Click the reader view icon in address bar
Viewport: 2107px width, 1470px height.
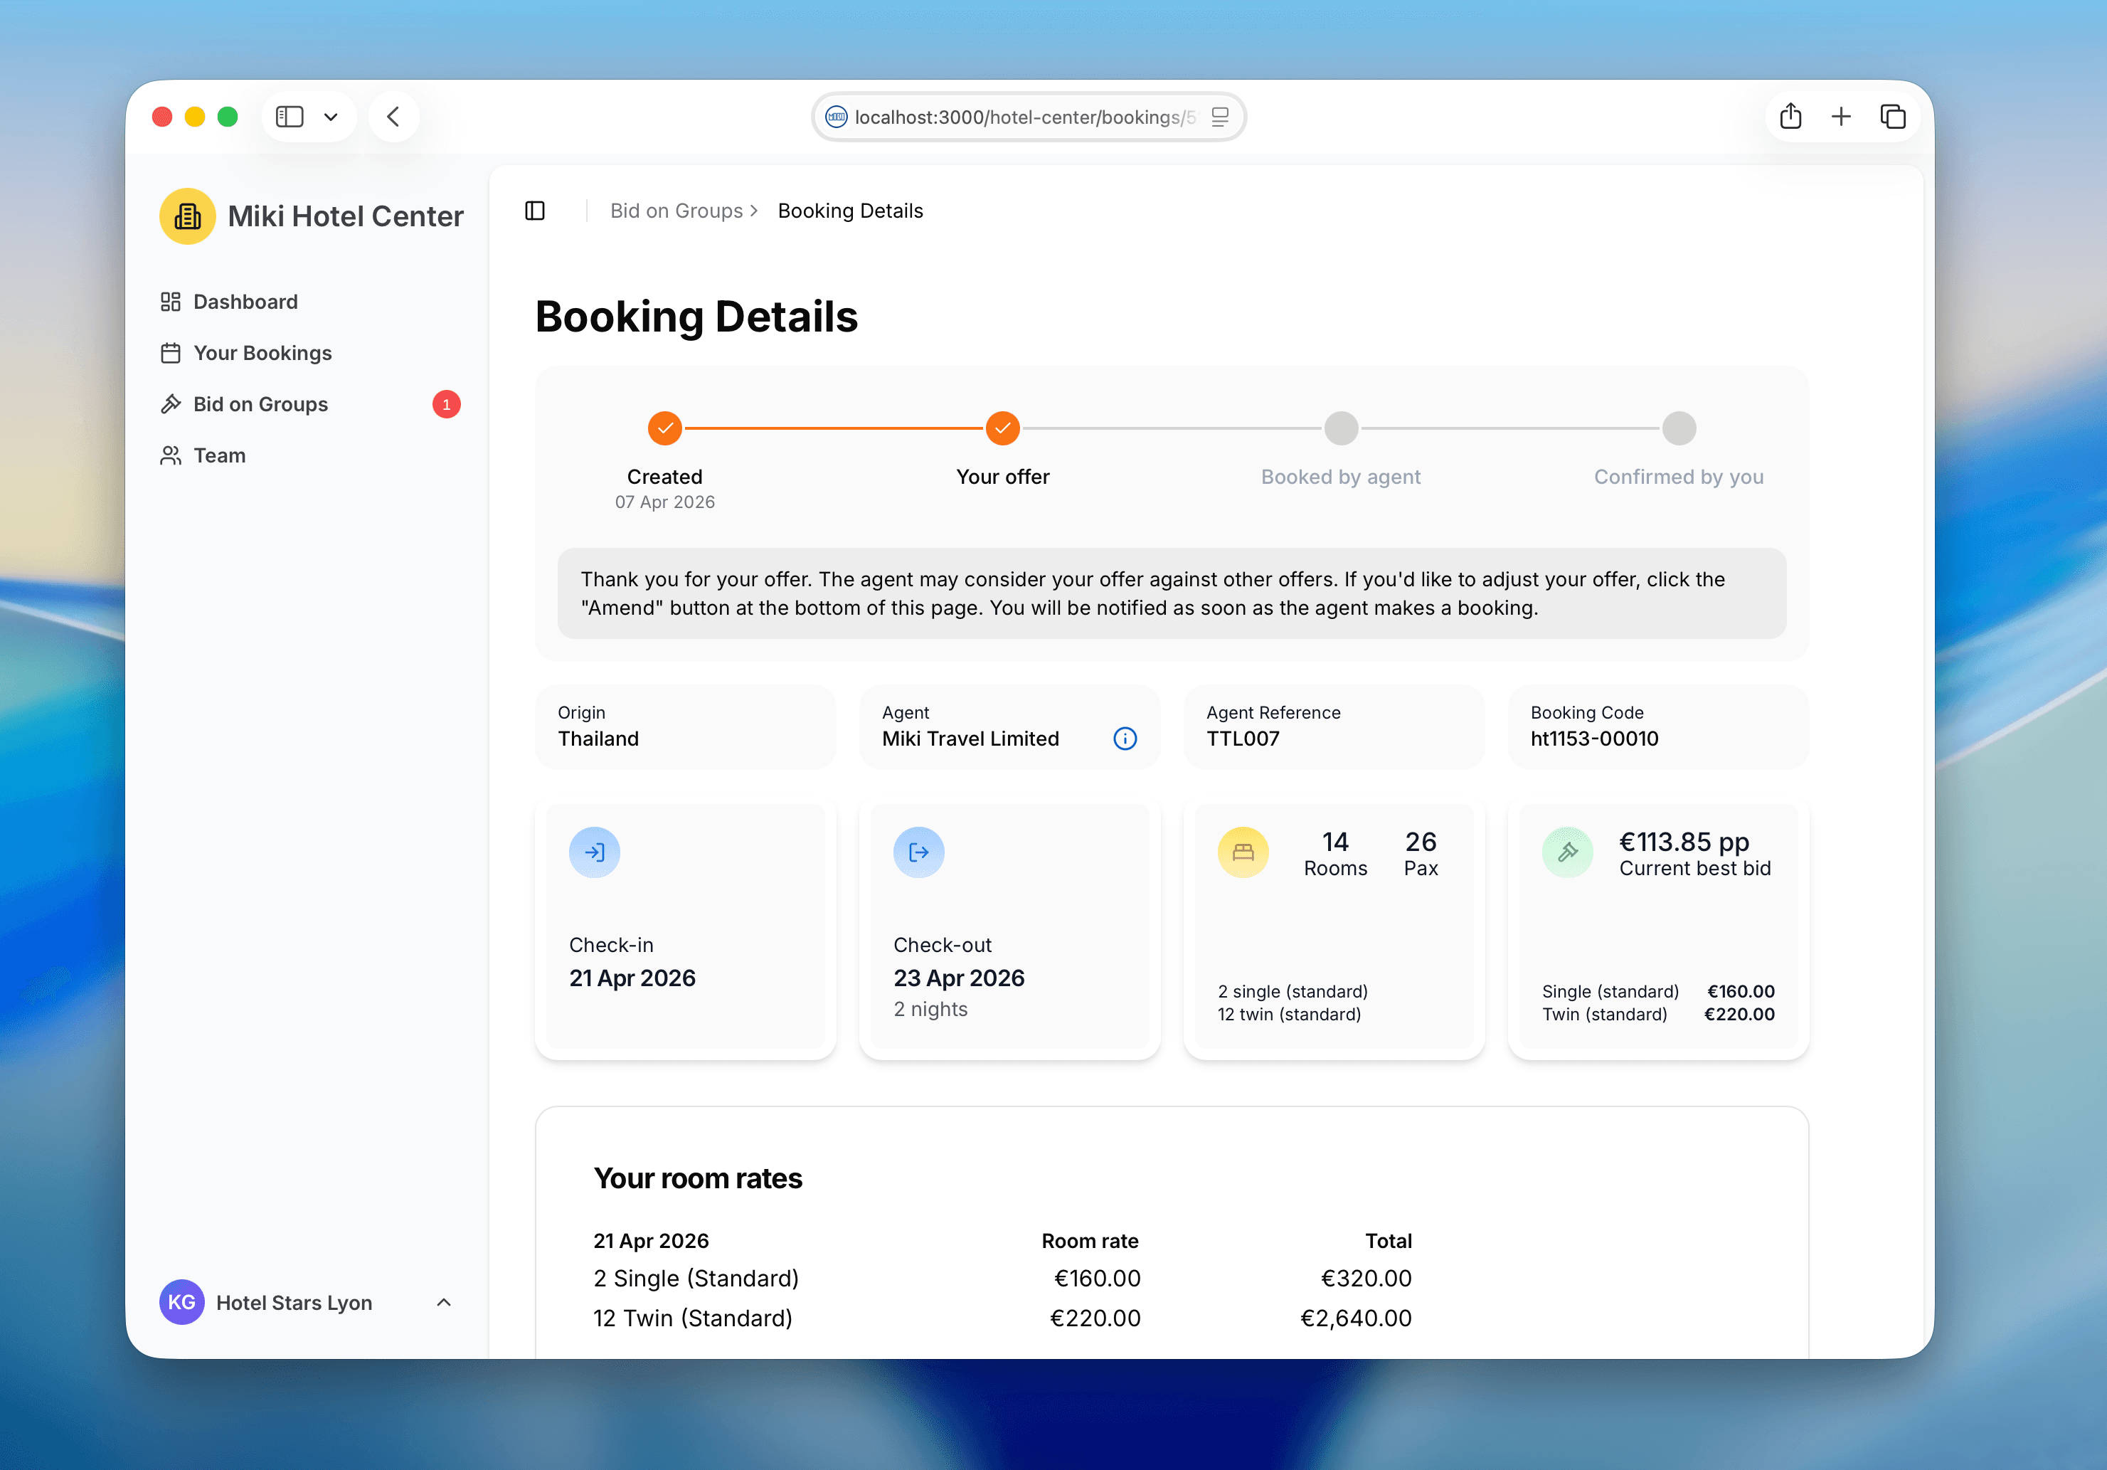click(x=1220, y=117)
